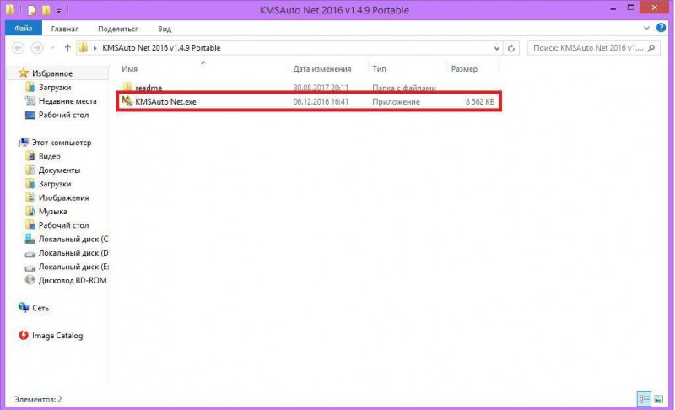Open the Видео library
675x410 pixels.
point(50,156)
